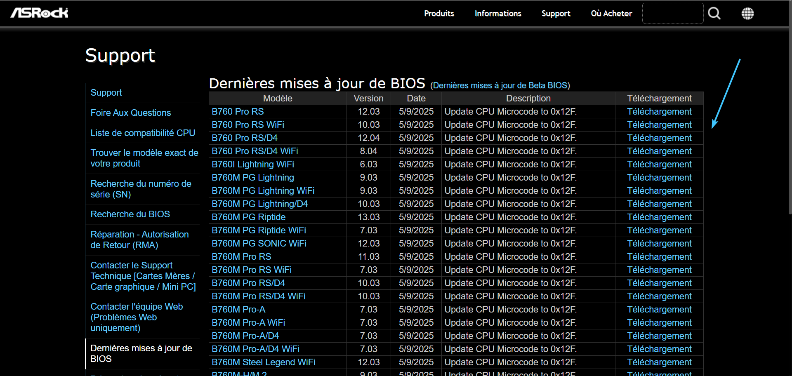This screenshot has height=376, width=792.
Task: Click the Modèle column header
Action: (x=278, y=99)
